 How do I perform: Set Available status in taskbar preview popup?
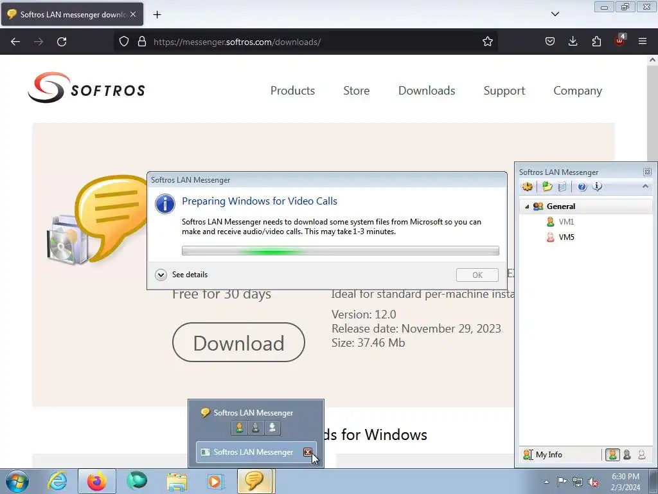coord(239,428)
